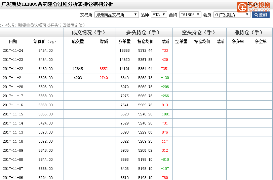Image resolution: width=273 pixels, height=180 pixels.
Task: Click the red change value 733
Action: 165,50
